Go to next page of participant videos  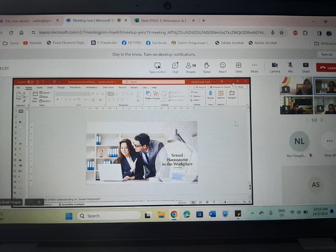(x=321, y=120)
